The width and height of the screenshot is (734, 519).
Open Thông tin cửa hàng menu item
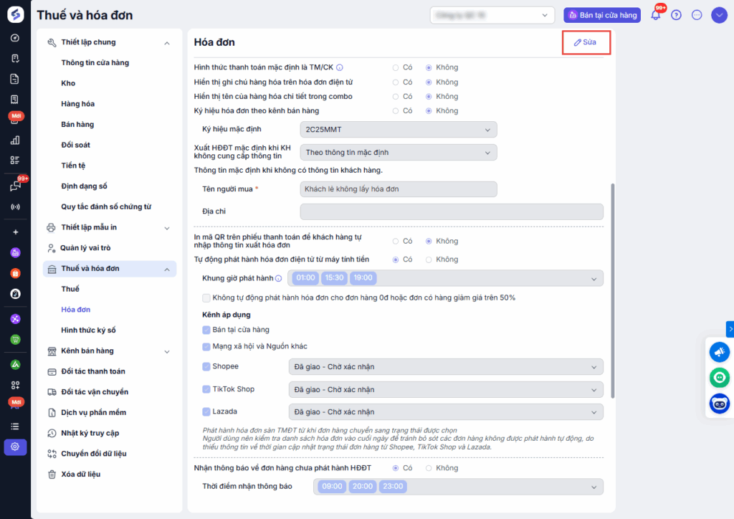click(95, 62)
